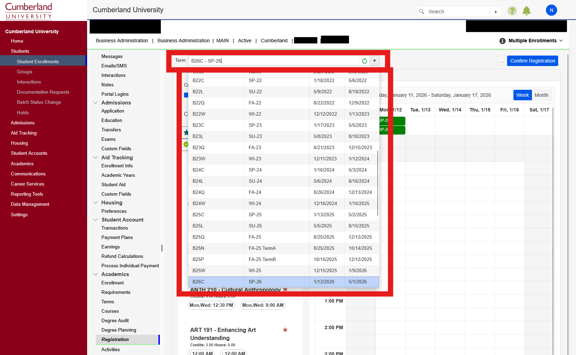
Task: Click the term list scrollbar
Action: point(378,183)
